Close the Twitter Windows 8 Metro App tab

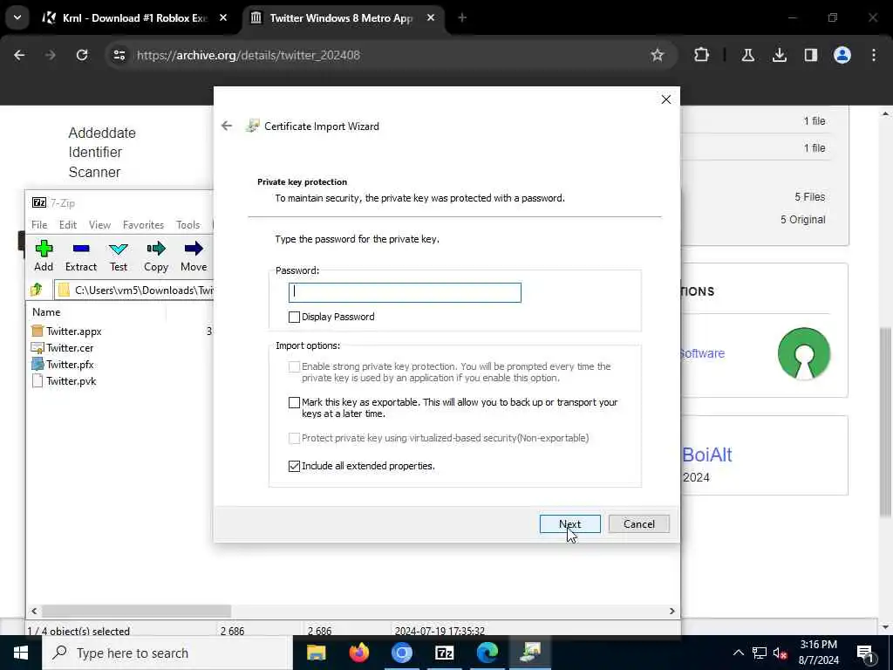(431, 18)
